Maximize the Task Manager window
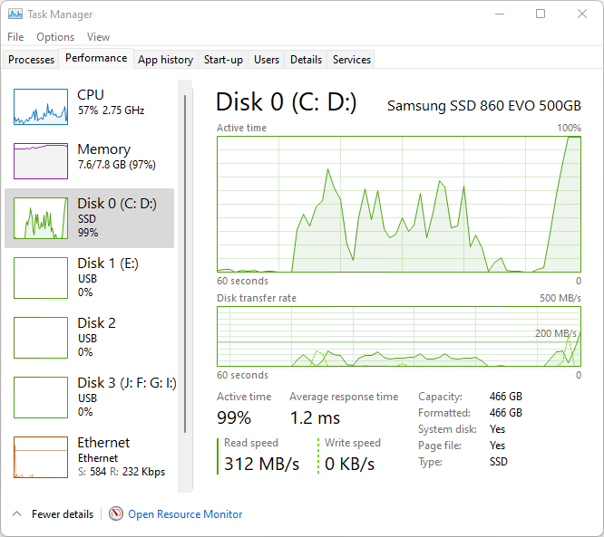Screen dimensions: 604x537 (541, 14)
